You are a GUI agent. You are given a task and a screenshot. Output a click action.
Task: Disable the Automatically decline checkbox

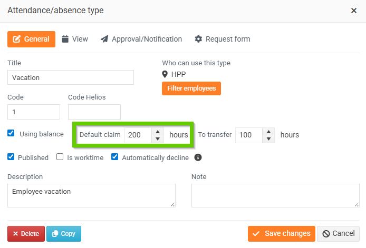point(115,157)
